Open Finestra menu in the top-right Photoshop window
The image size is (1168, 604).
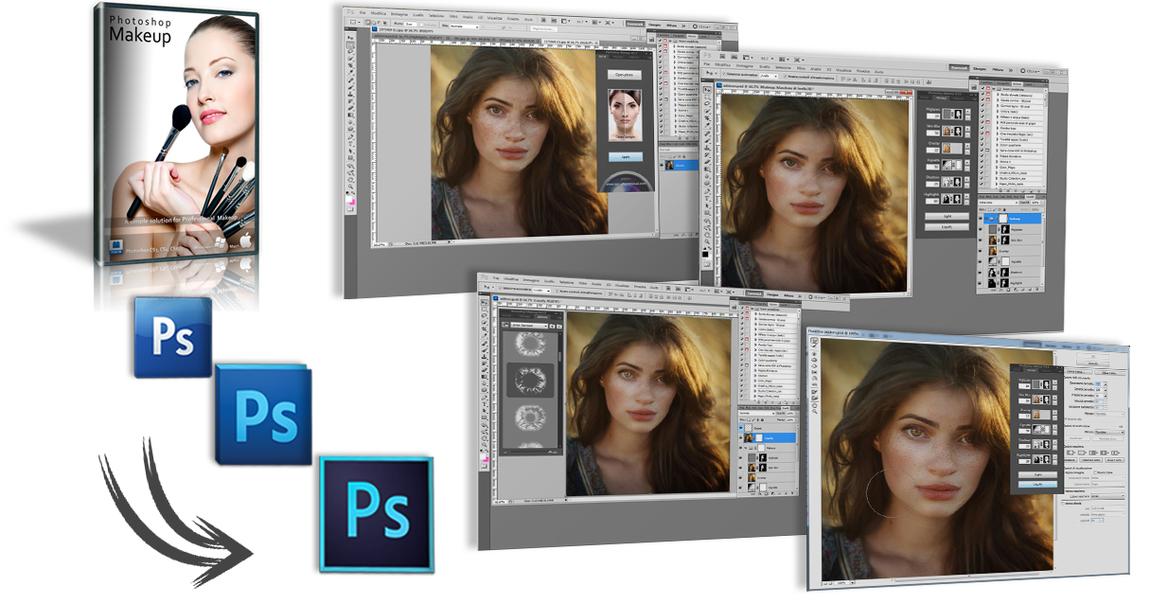coord(863,71)
